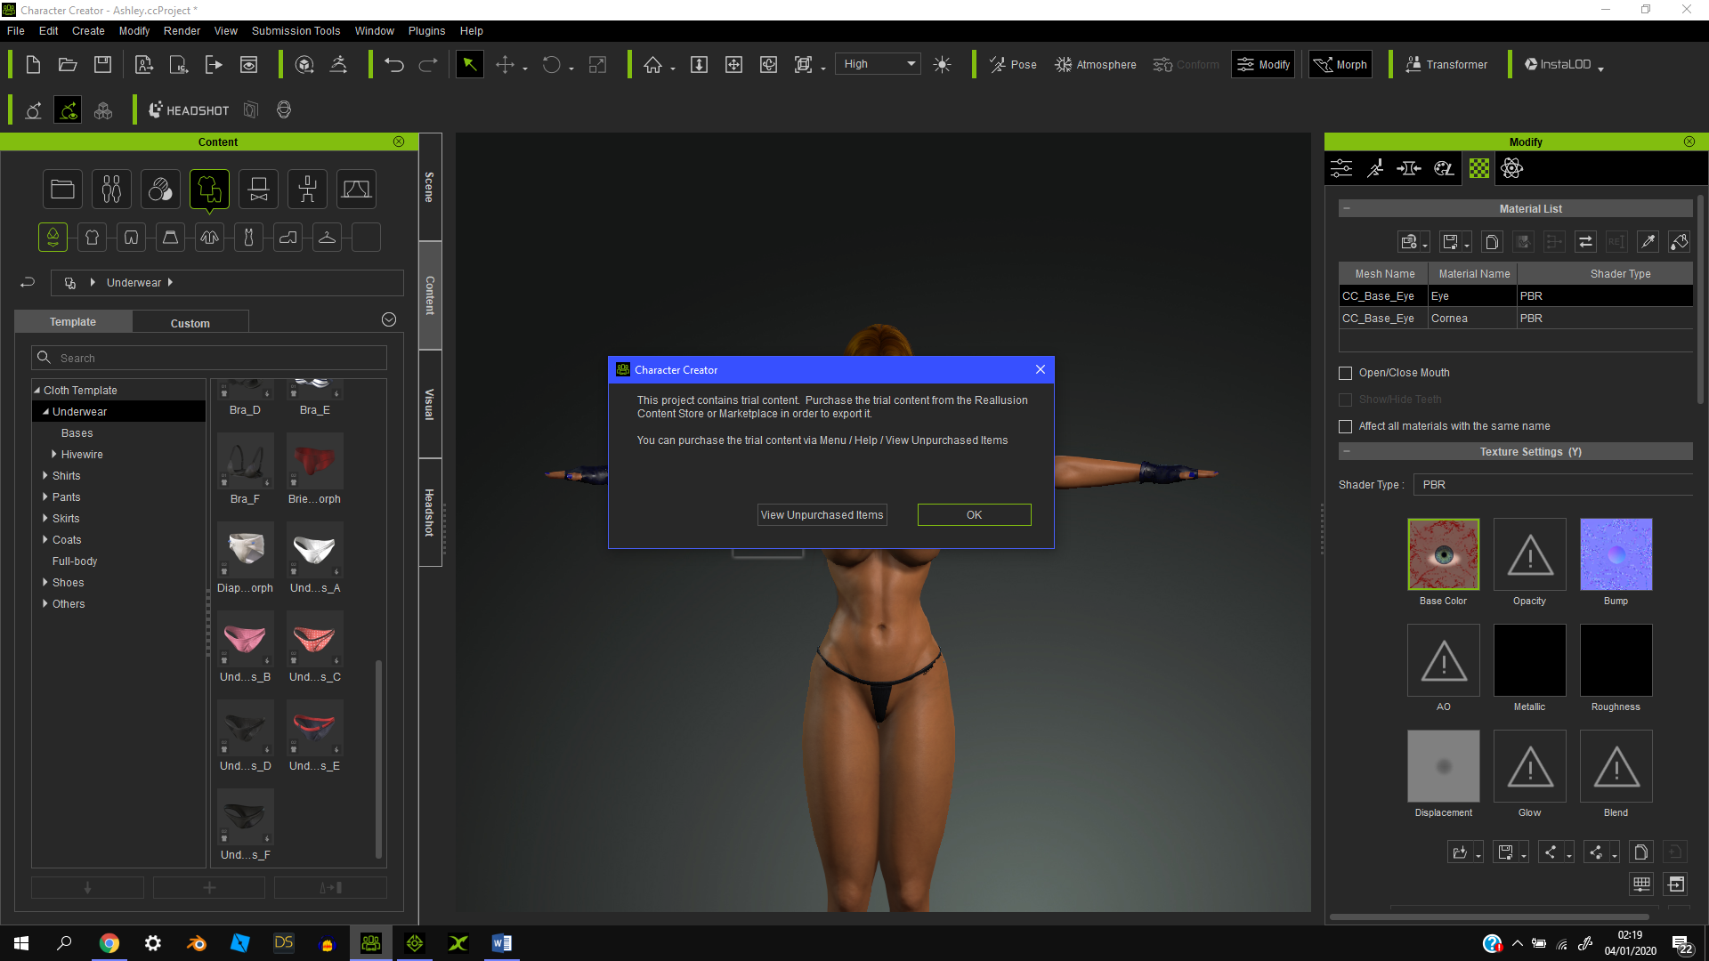Select the Bra_F thumbnail
Image resolution: width=1709 pixels, height=961 pixels.
click(x=245, y=461)
